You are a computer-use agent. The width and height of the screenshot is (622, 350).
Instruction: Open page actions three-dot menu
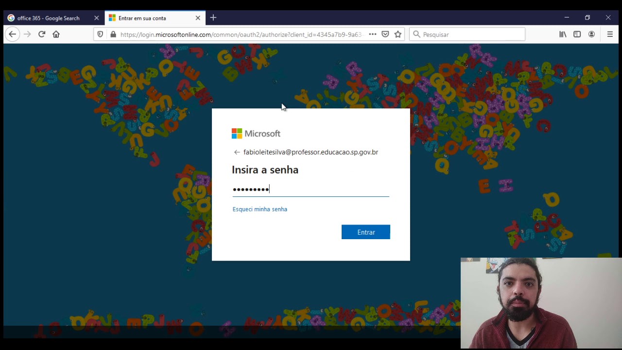tap(372, 35)
